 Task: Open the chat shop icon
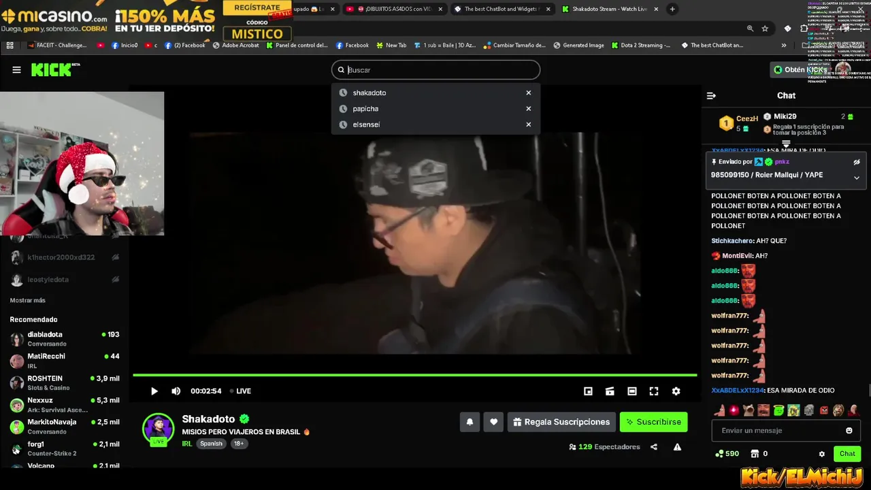755,454
